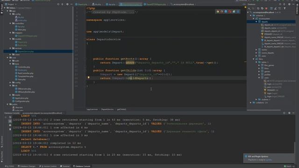The image size is (299, 168).
Task: Open the Firefox browser preview icon
Action: point(222,12)
